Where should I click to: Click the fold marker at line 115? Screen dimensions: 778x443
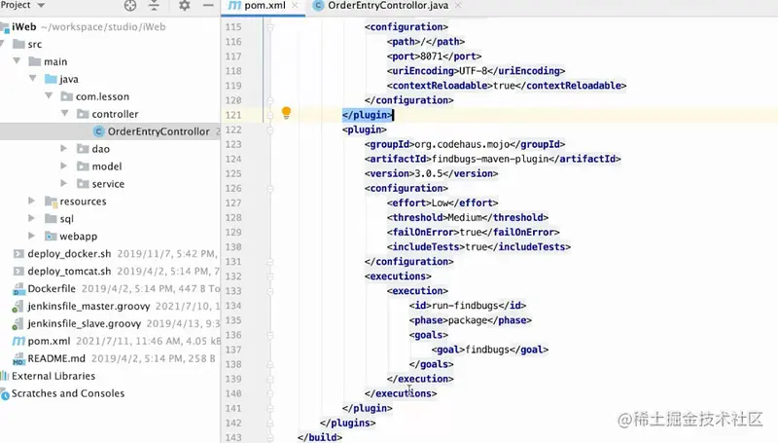tap(270, 27)
